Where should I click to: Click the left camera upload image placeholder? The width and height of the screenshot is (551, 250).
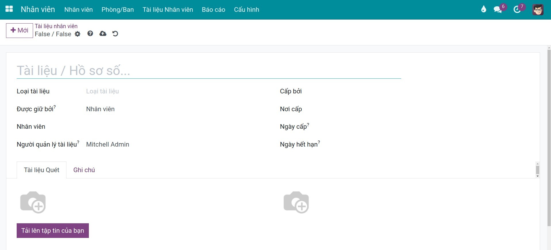33,202
